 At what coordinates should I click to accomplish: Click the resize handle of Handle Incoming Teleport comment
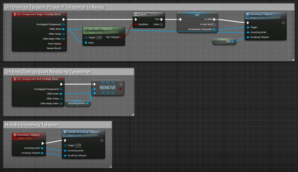[111, 166]
